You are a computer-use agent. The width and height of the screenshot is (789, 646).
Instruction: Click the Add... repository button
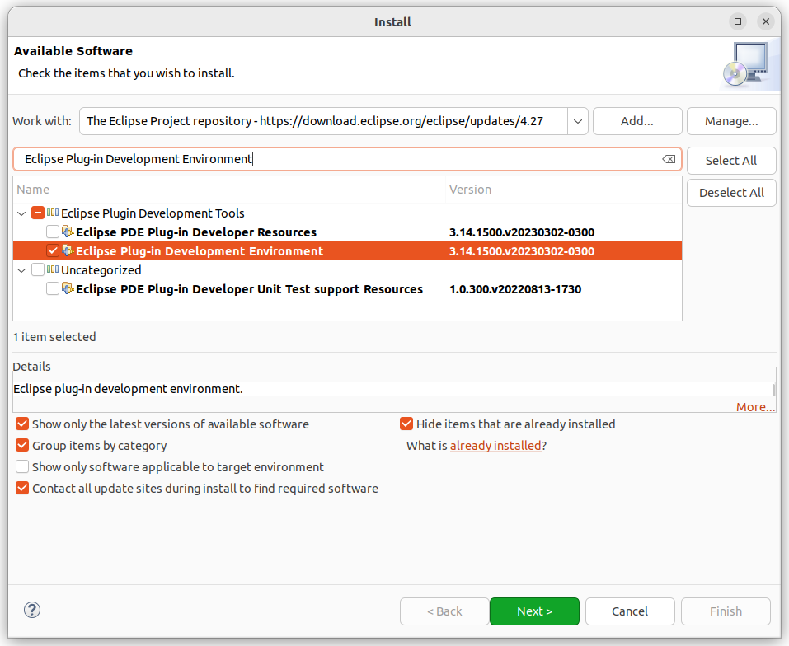(637, 121)
